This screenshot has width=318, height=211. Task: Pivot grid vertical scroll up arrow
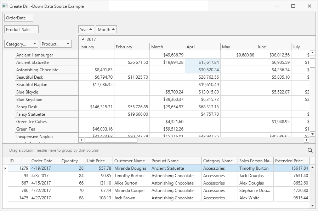point(313,53)
